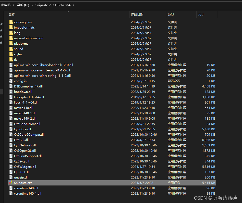The width and height of the screenshot is (242, 203).
Task: Click type 配置设置 of config.ini
Action: pyautogui.click(x=174, y=81)
